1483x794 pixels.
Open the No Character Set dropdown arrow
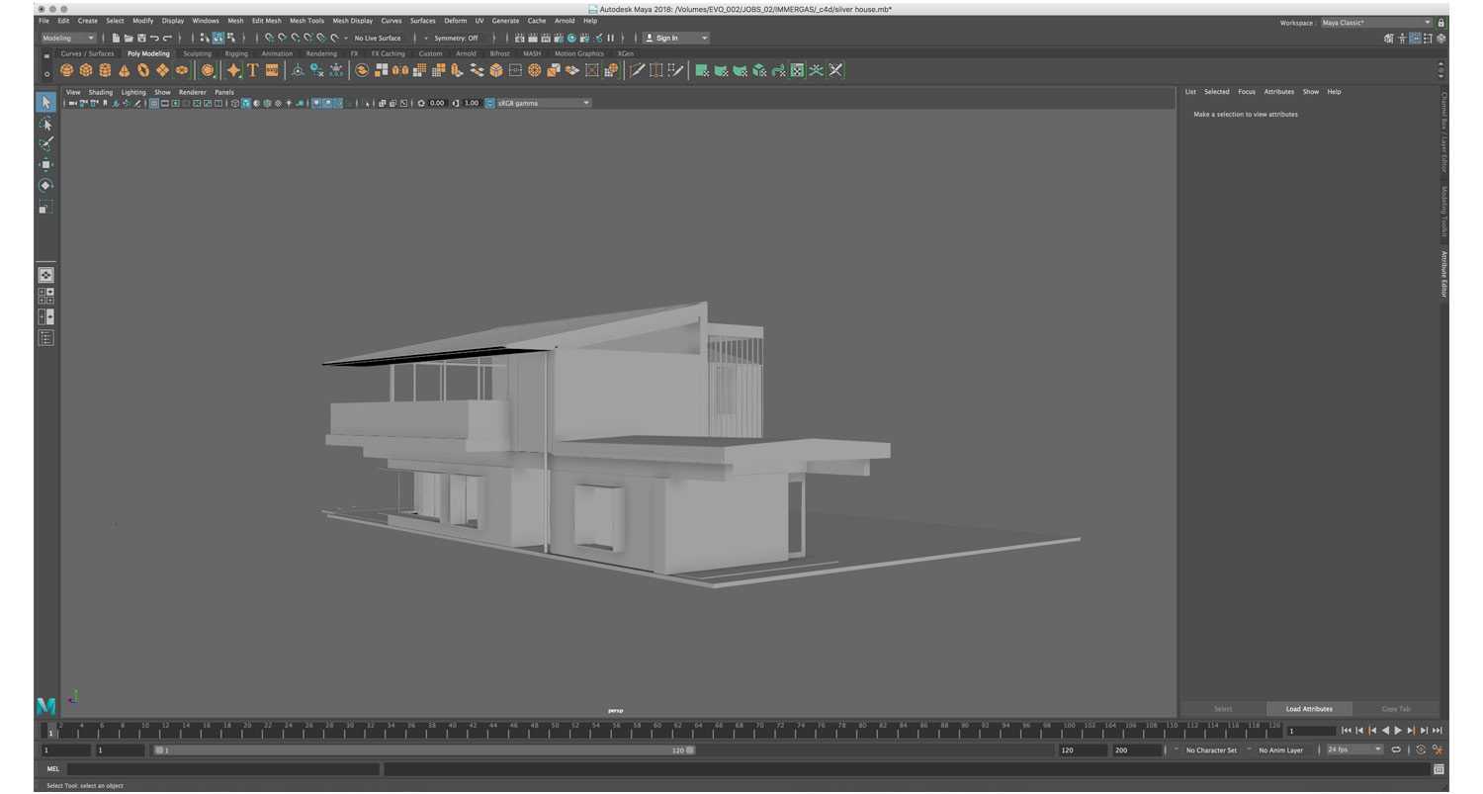point(1177,750)
